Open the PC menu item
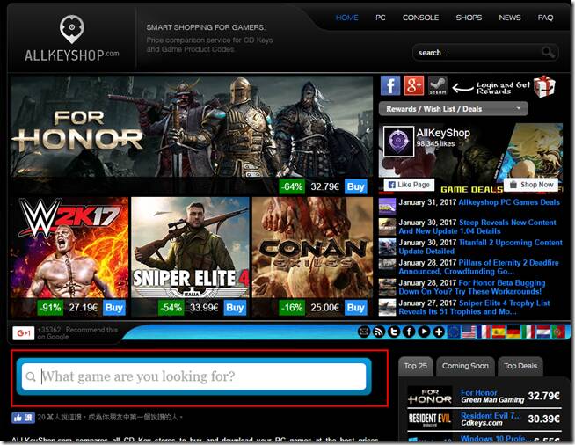The height and width of the screenshot is (445, 575). point(381,18)
